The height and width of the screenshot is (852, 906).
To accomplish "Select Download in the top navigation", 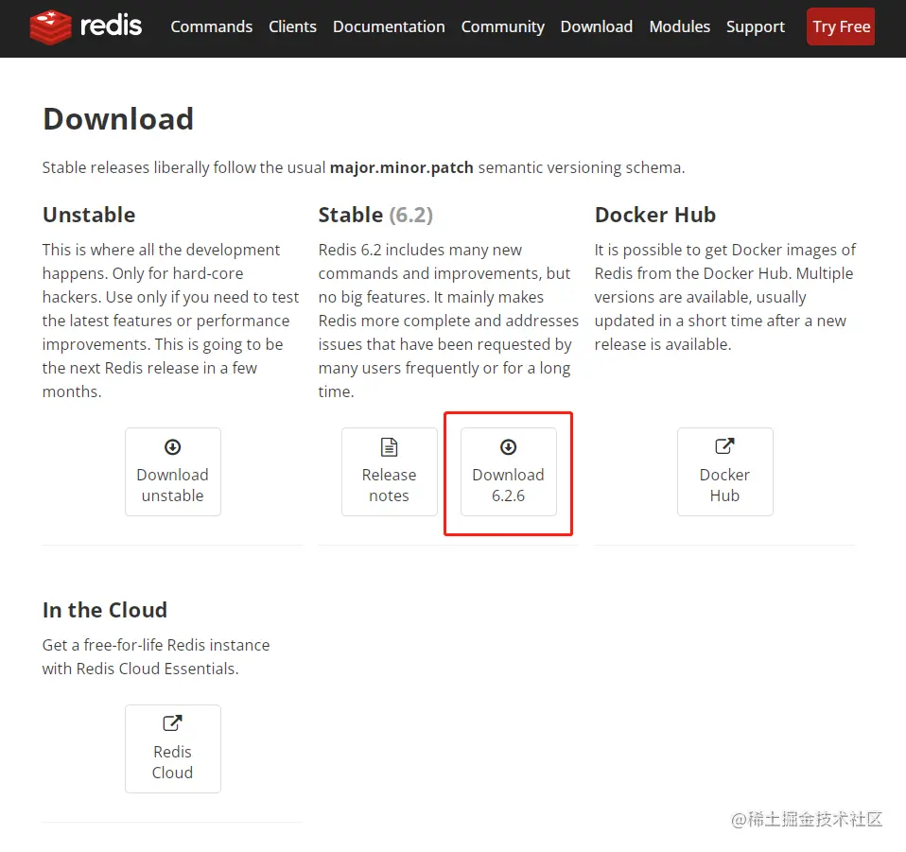I will point(597,26).
